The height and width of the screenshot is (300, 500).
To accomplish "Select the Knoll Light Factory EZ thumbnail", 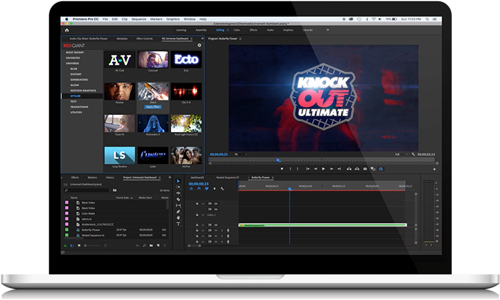I will [x=186, y=124].
